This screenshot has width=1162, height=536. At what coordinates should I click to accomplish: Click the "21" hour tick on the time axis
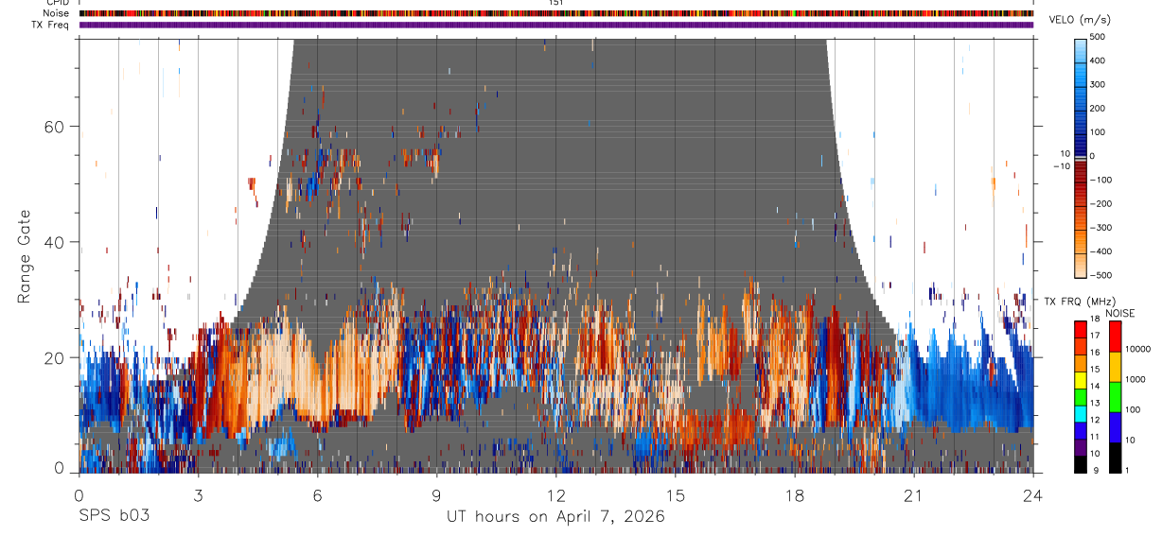click(914, 494)
